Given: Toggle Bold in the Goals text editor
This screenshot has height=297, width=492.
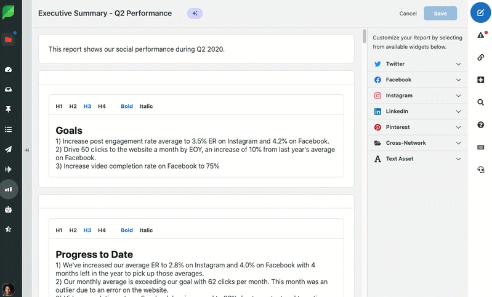Looking at the screenshot, I should tap(127, 107).
